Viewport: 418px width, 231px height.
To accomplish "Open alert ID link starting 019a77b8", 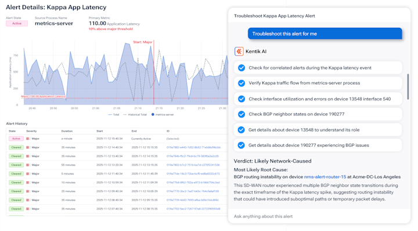I will [193, 182].
